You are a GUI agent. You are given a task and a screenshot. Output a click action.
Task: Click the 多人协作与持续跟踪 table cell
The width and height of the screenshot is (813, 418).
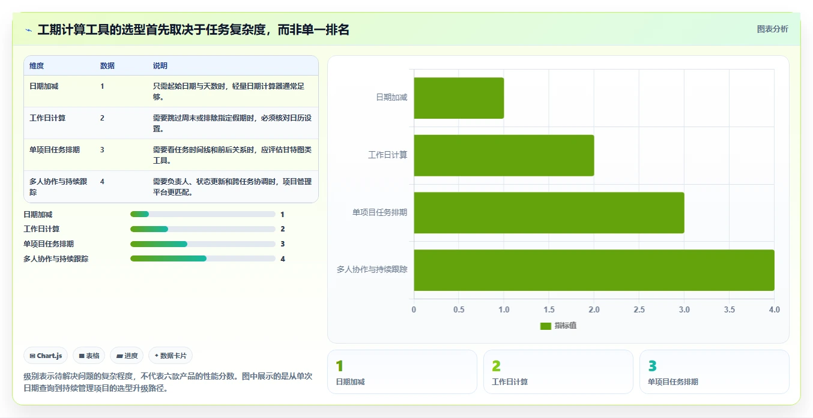pos(59,186)
